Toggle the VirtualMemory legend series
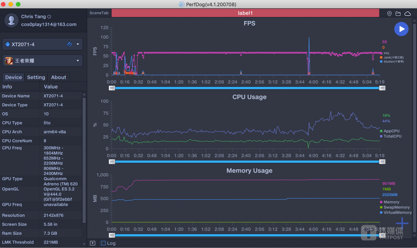 tap(397, 212)
